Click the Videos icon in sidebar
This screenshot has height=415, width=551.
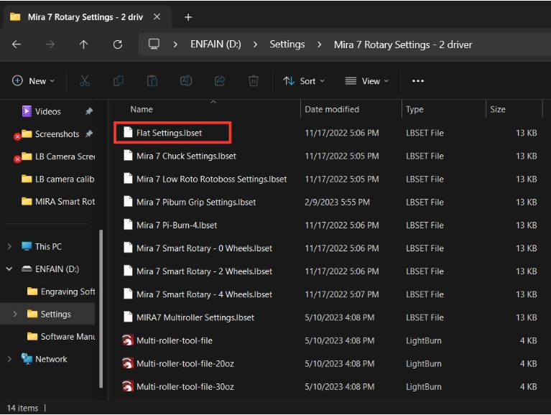point(27,111)
